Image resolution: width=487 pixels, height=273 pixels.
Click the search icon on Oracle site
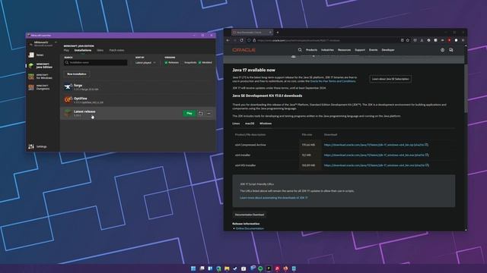click(300, 50)
